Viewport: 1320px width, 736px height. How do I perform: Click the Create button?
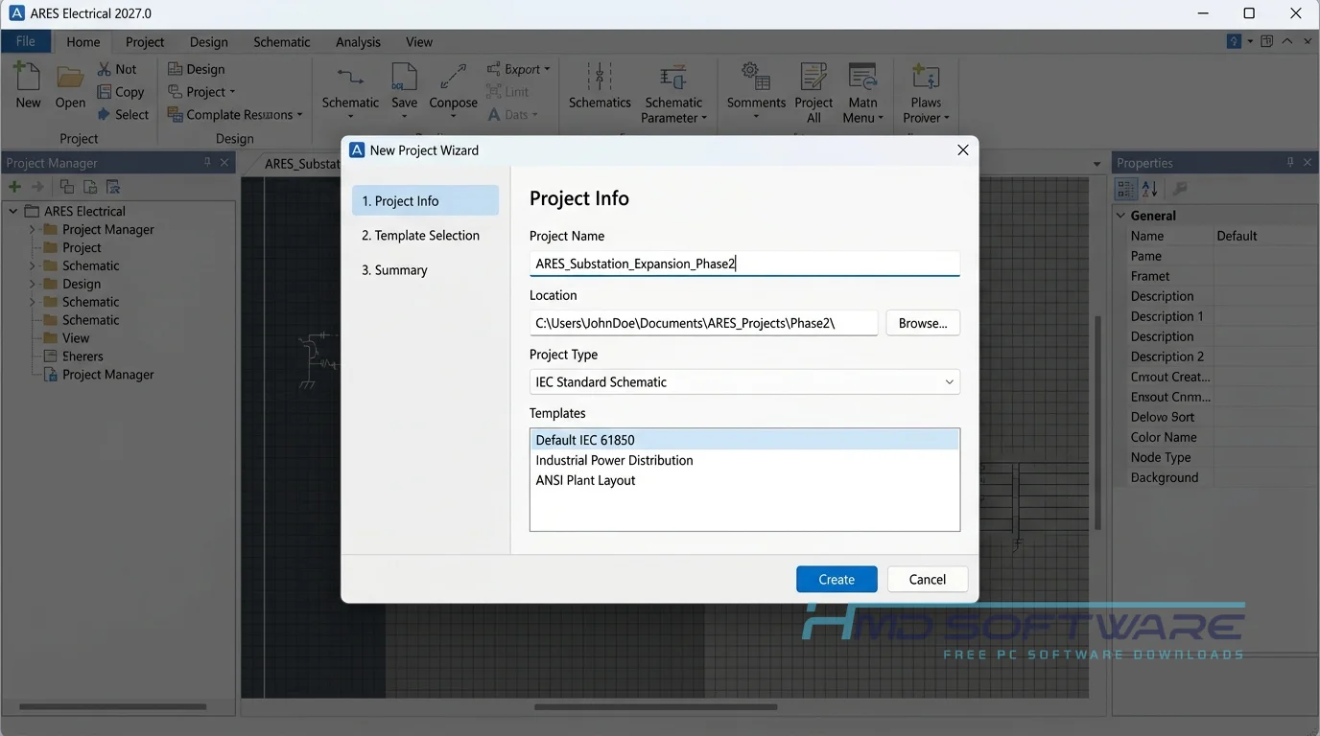pos(837,579)
